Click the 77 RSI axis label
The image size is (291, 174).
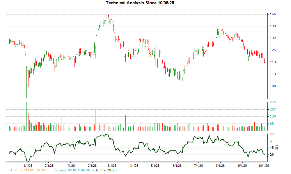point(272,134)
